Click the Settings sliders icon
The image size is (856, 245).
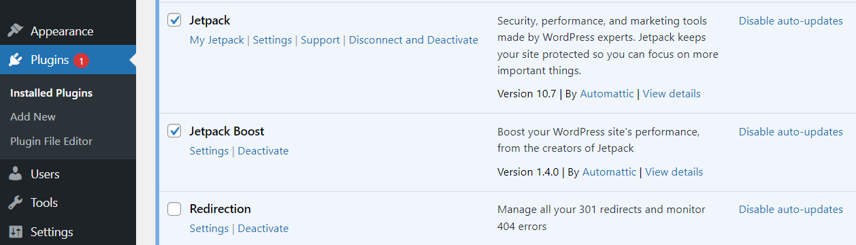pos(16,231)
